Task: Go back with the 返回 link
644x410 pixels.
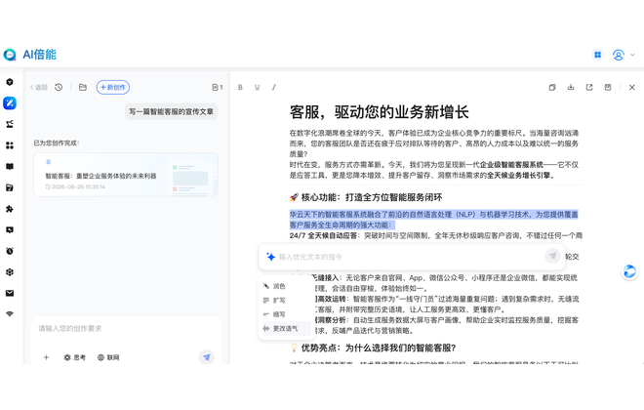Action: [x=39, y=87]
